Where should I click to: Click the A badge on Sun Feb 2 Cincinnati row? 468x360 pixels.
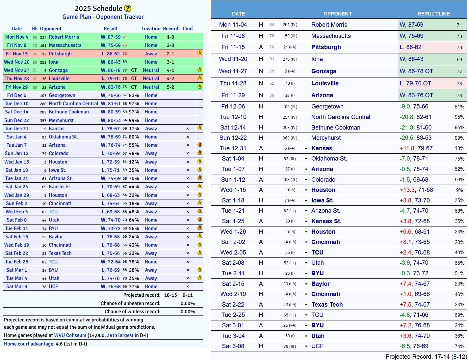tap(199, 203)
